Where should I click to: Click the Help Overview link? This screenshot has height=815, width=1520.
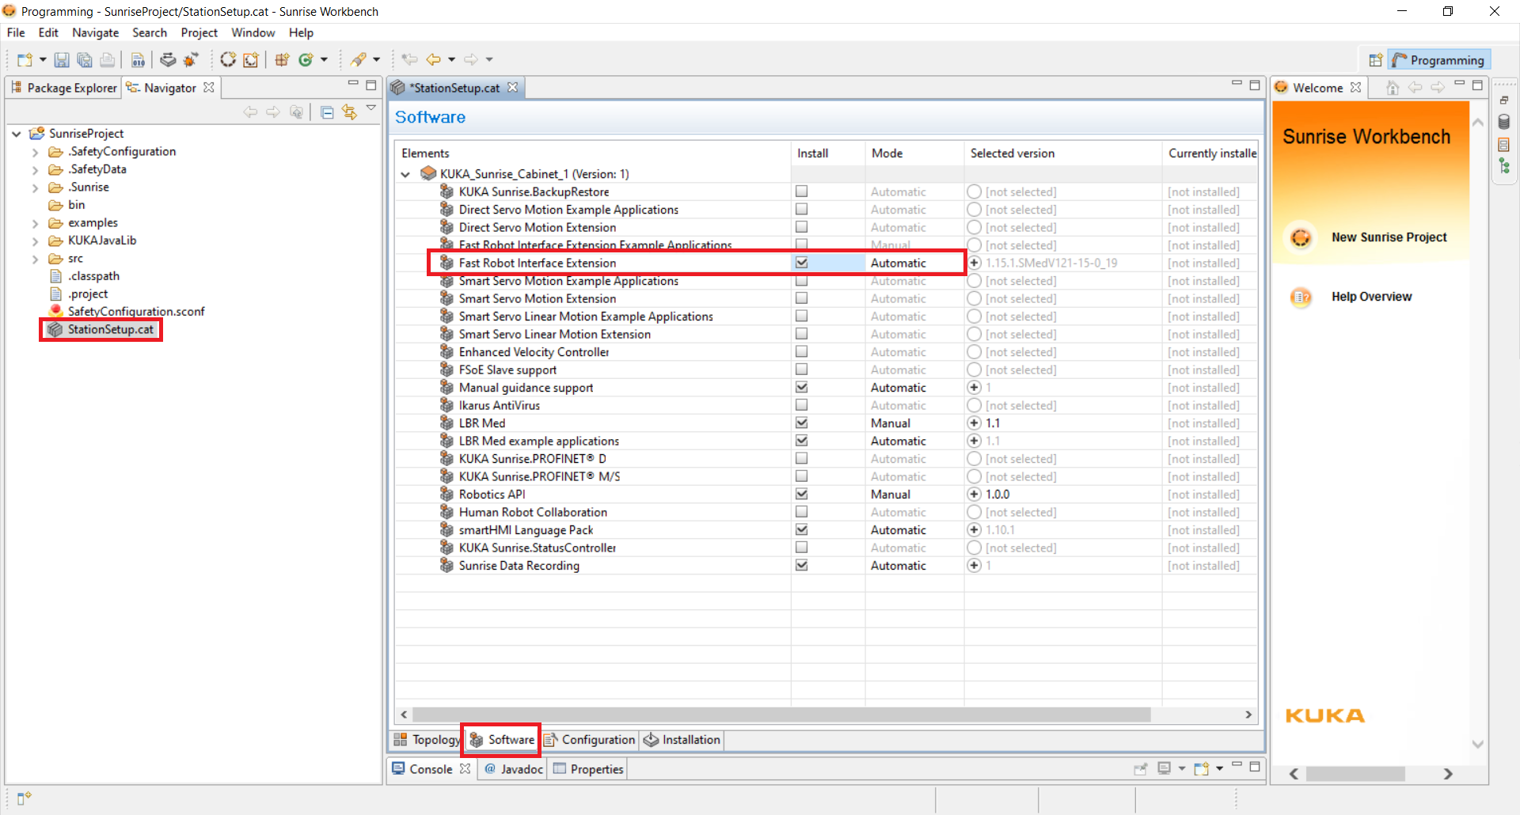[x=1371, y=297]
